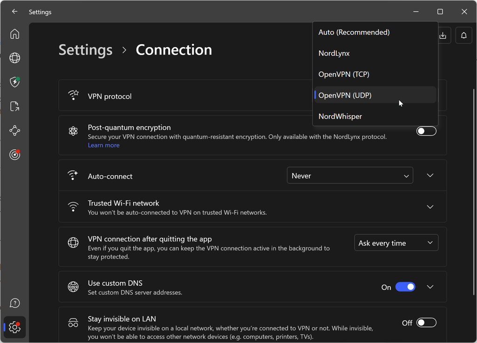Click the Auto-connect wifi sparkle icon

point(73,175)
